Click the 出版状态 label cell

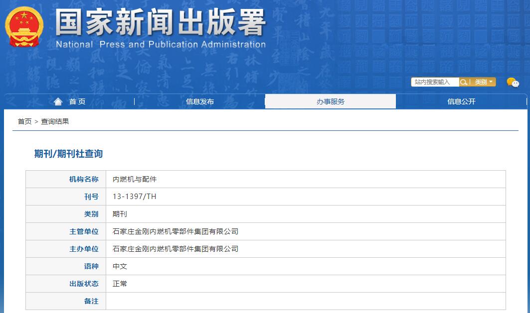pos(66,284)
